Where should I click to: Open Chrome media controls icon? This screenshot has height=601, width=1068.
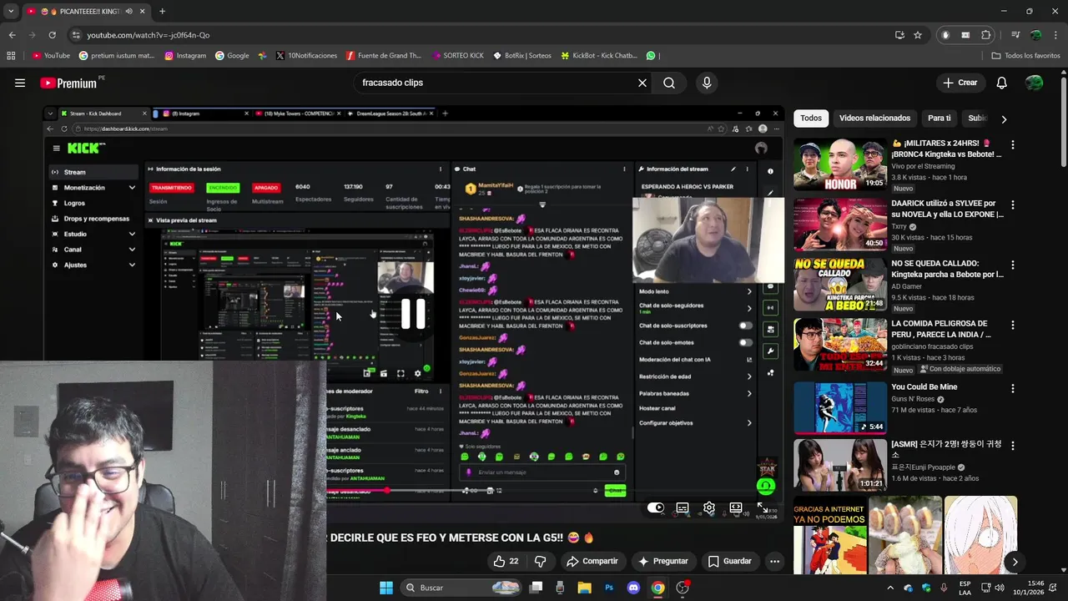coord(1015,35)
